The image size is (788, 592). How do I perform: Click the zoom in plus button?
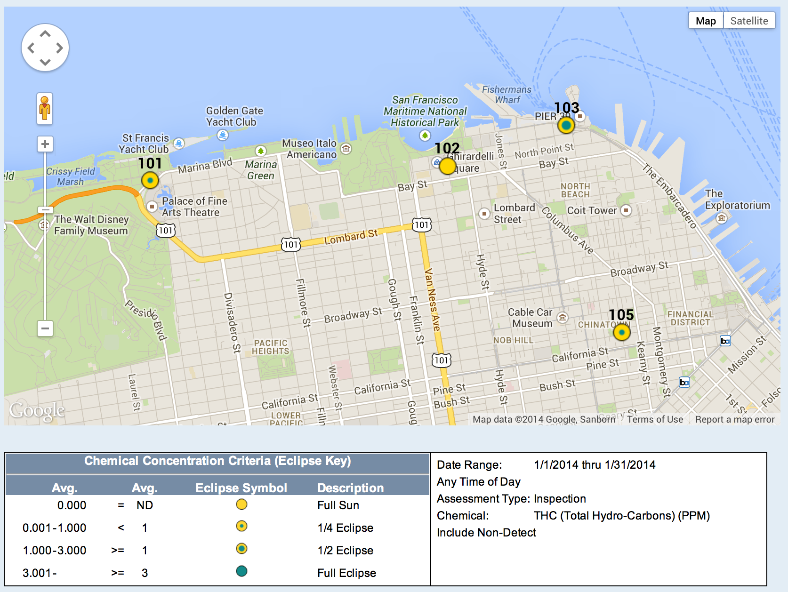click(x=45, y=144)
